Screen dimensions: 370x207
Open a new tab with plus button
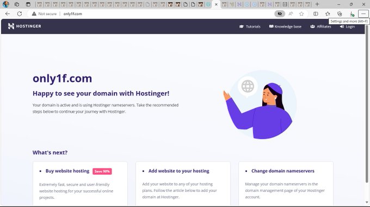[x=317, y=4]
